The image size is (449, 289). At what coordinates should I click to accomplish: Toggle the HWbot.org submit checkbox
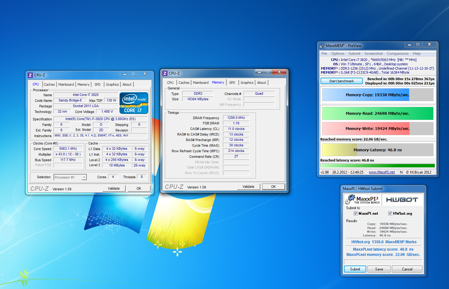coord(390,214)
